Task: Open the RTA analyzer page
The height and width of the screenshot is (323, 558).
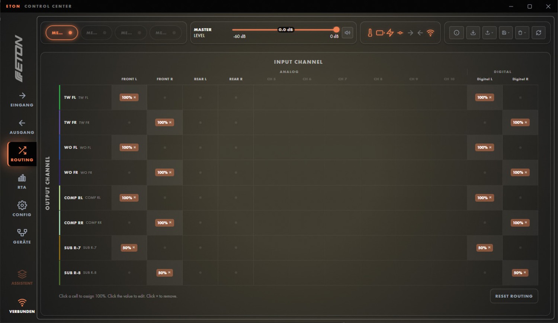Action: (x=22, y=182)
